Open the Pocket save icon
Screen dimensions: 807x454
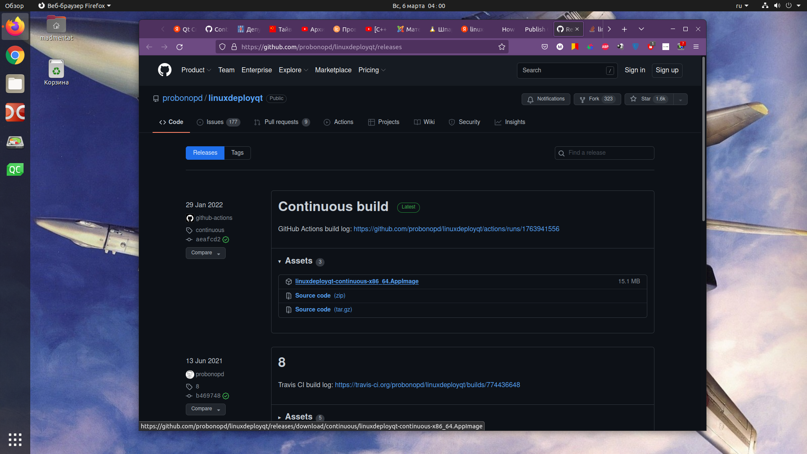[545, 47]
